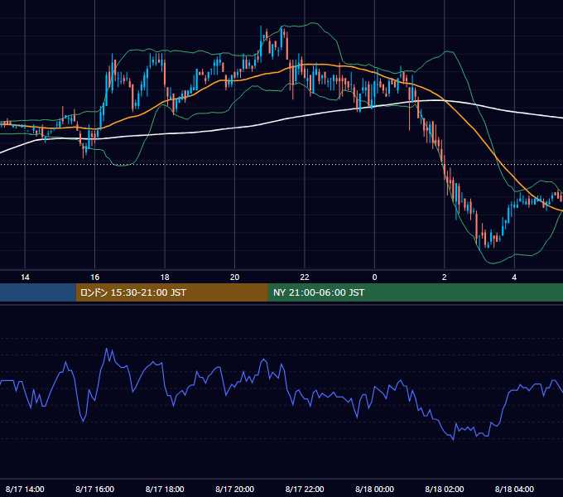Click the 4 hour axis label

(514, 277)
